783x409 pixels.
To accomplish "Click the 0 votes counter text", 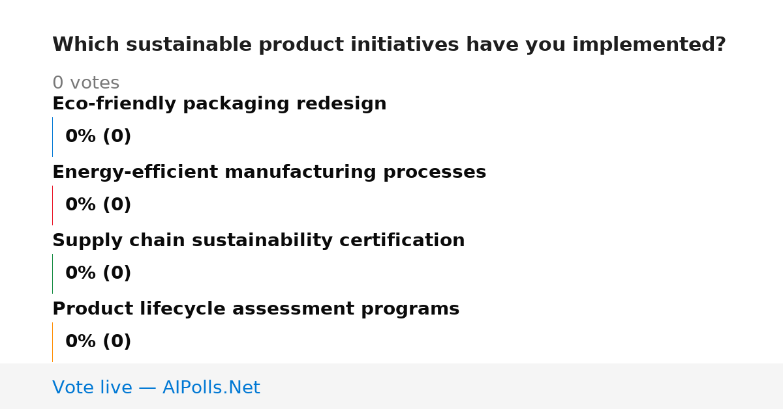I will (x=85, y=83).
